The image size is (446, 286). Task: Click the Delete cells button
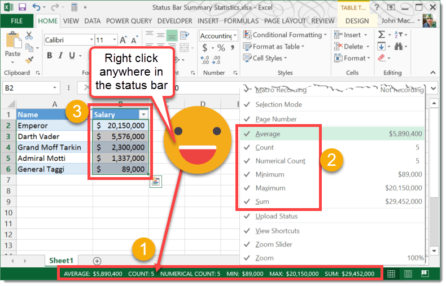[352, 46]
